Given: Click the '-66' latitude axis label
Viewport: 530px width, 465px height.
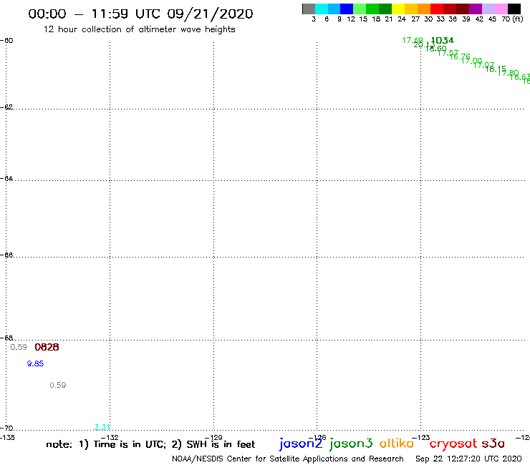Looking at the screenshot, I should pos(6,255).
